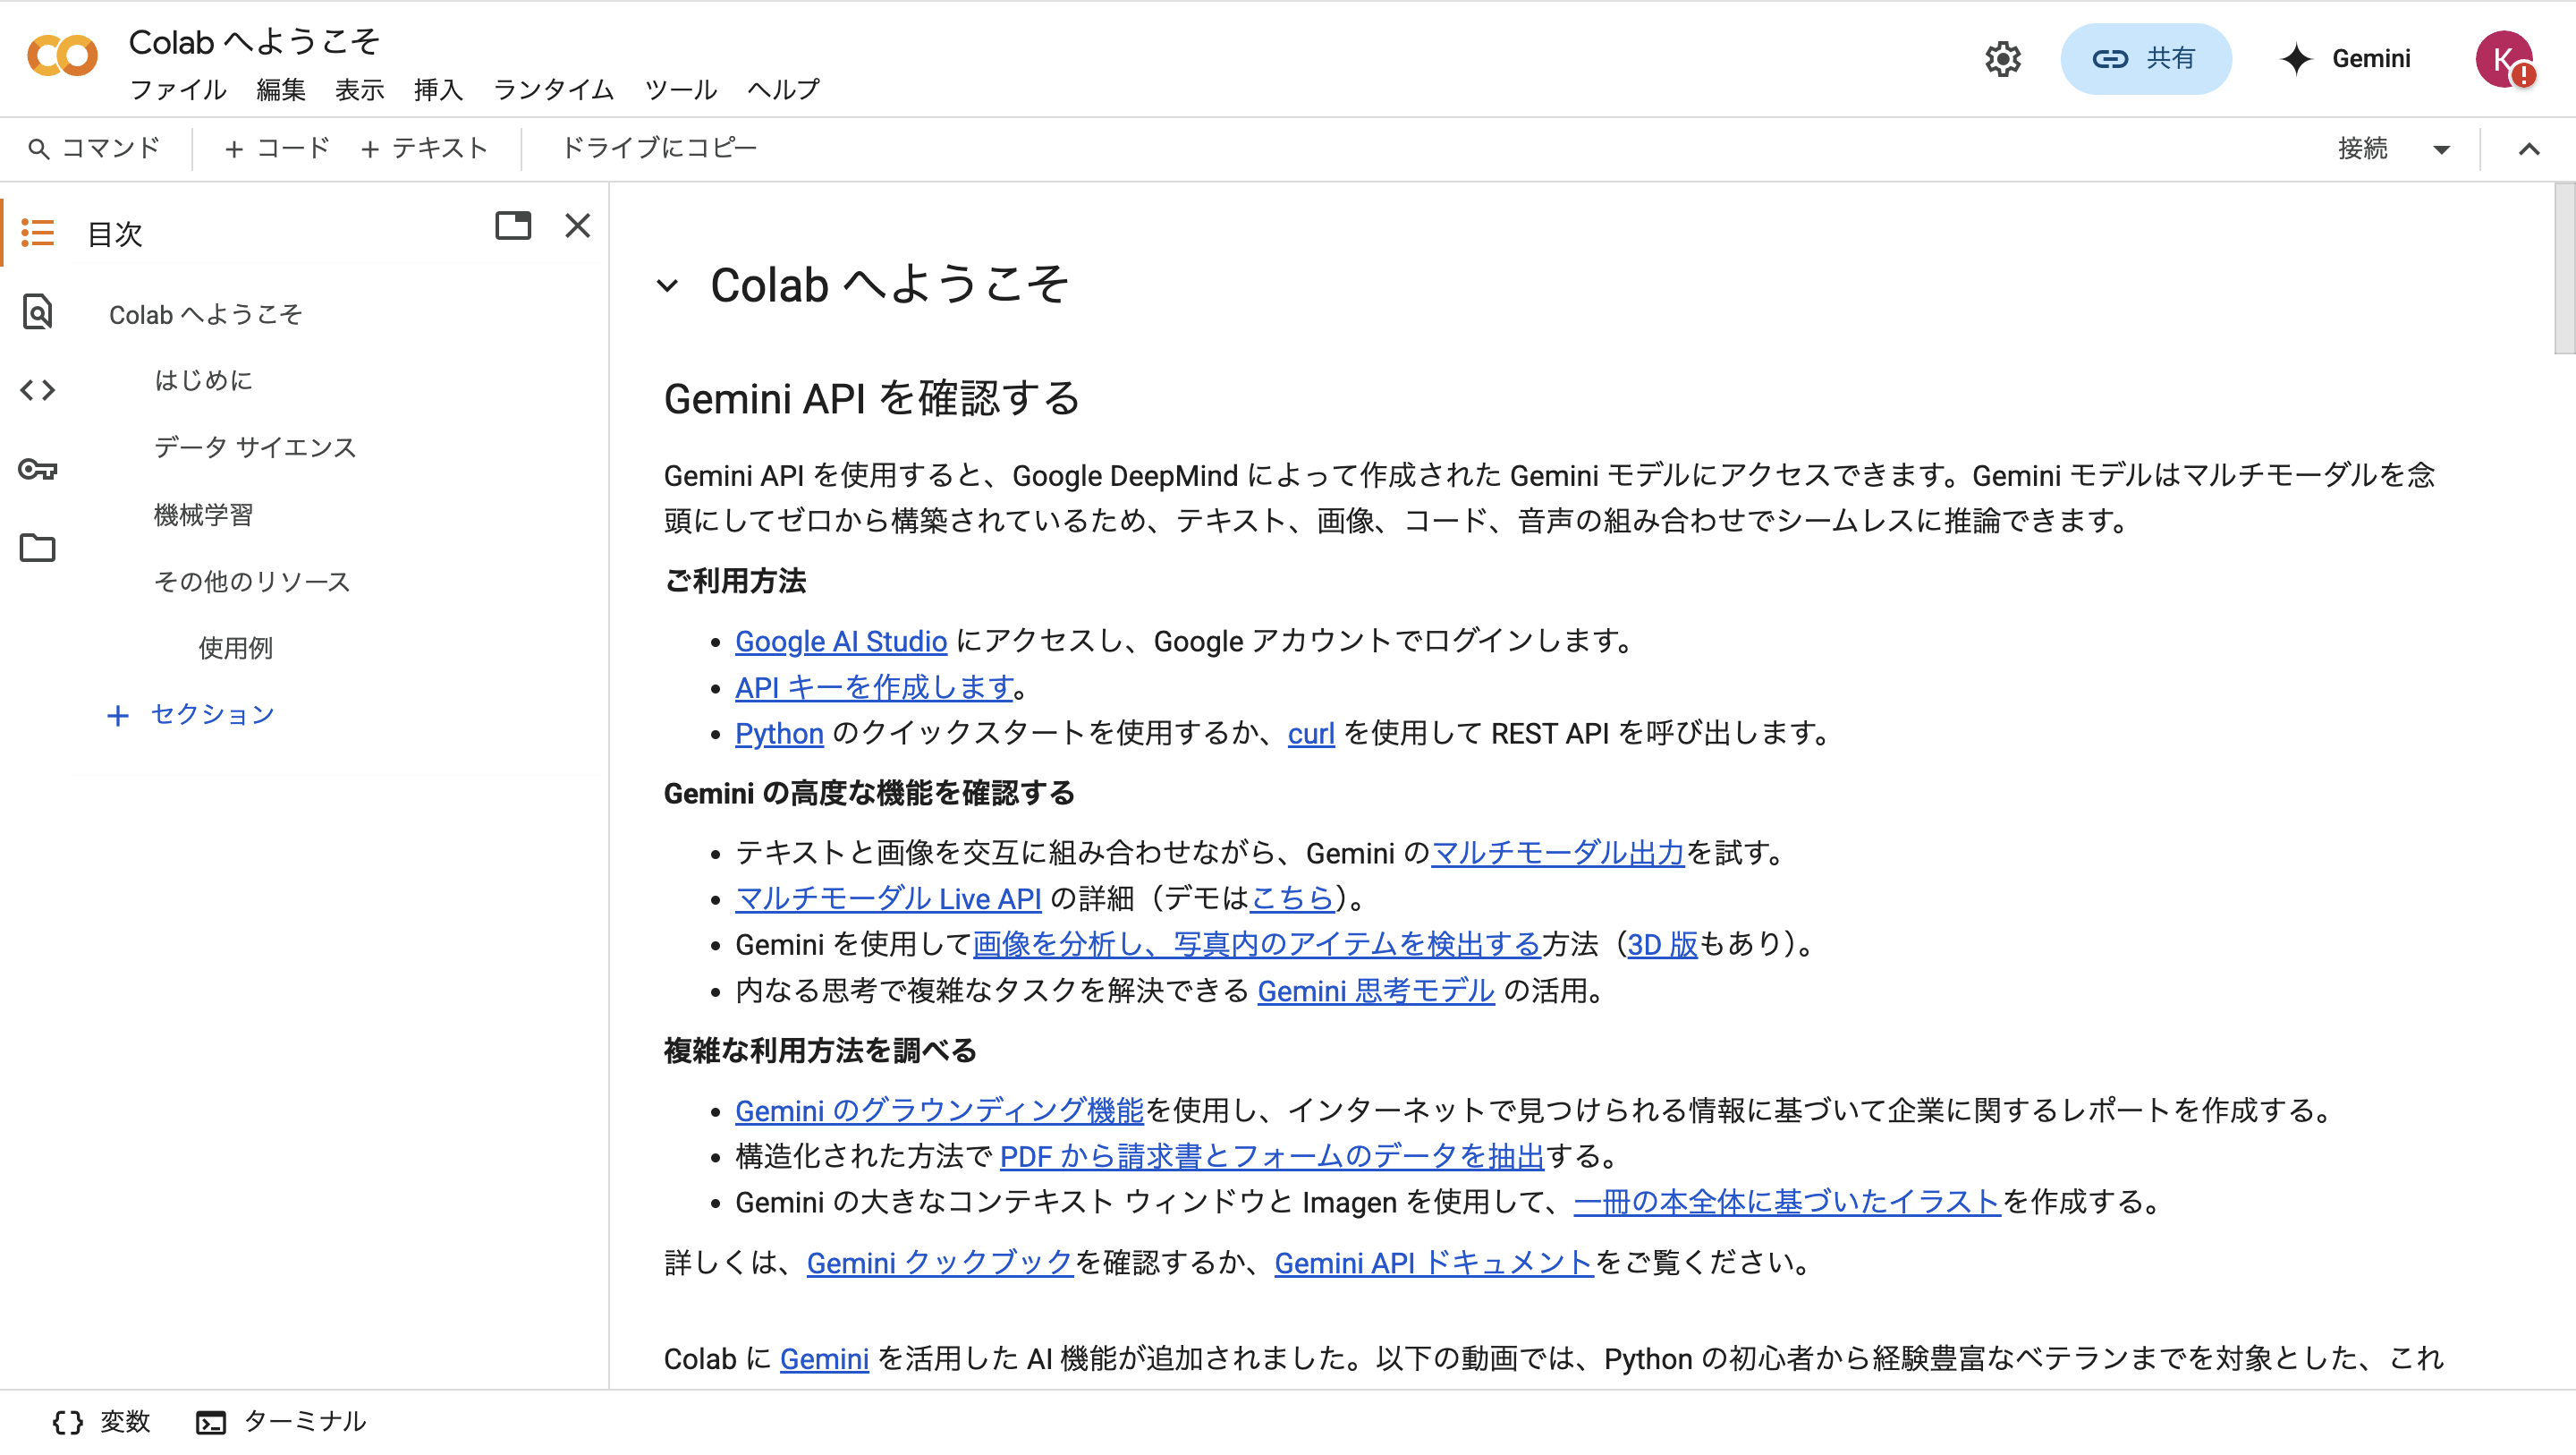Open the Google AI Studio link

pos(841,642)
